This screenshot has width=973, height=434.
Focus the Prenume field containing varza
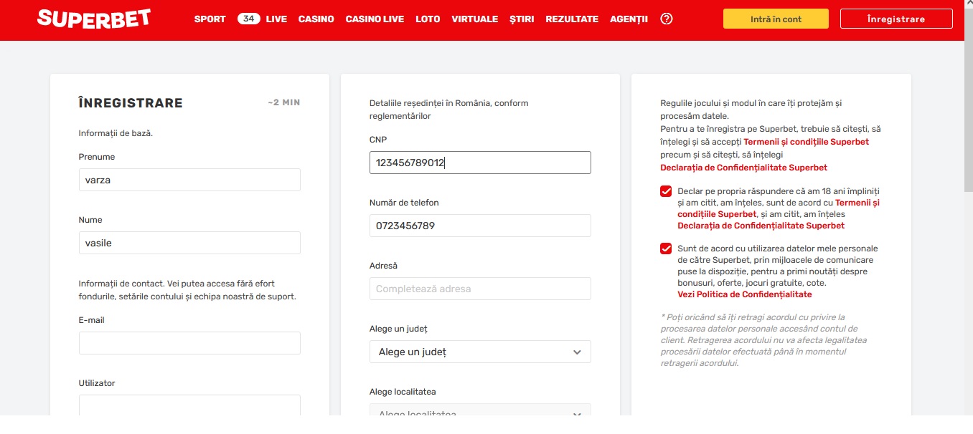pos(189,180)
